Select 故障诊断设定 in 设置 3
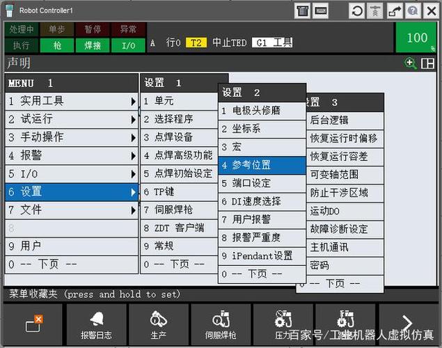Image resolution: width=442 pixels, height=348 pixels. (x=345, y=230)
